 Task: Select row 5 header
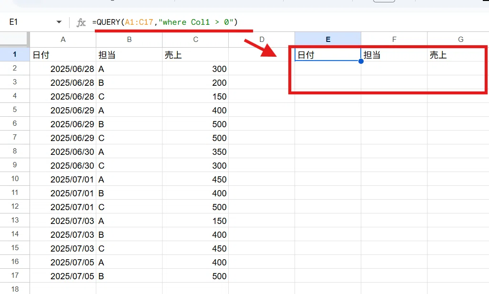(x=15, y=110)
